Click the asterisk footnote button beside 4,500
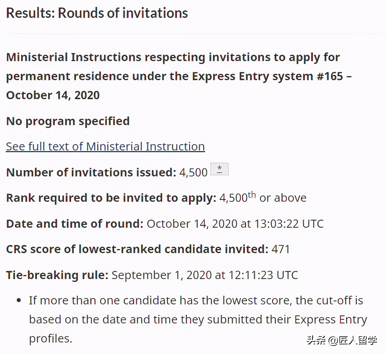 pyautogui.click(x=220, y=169)
